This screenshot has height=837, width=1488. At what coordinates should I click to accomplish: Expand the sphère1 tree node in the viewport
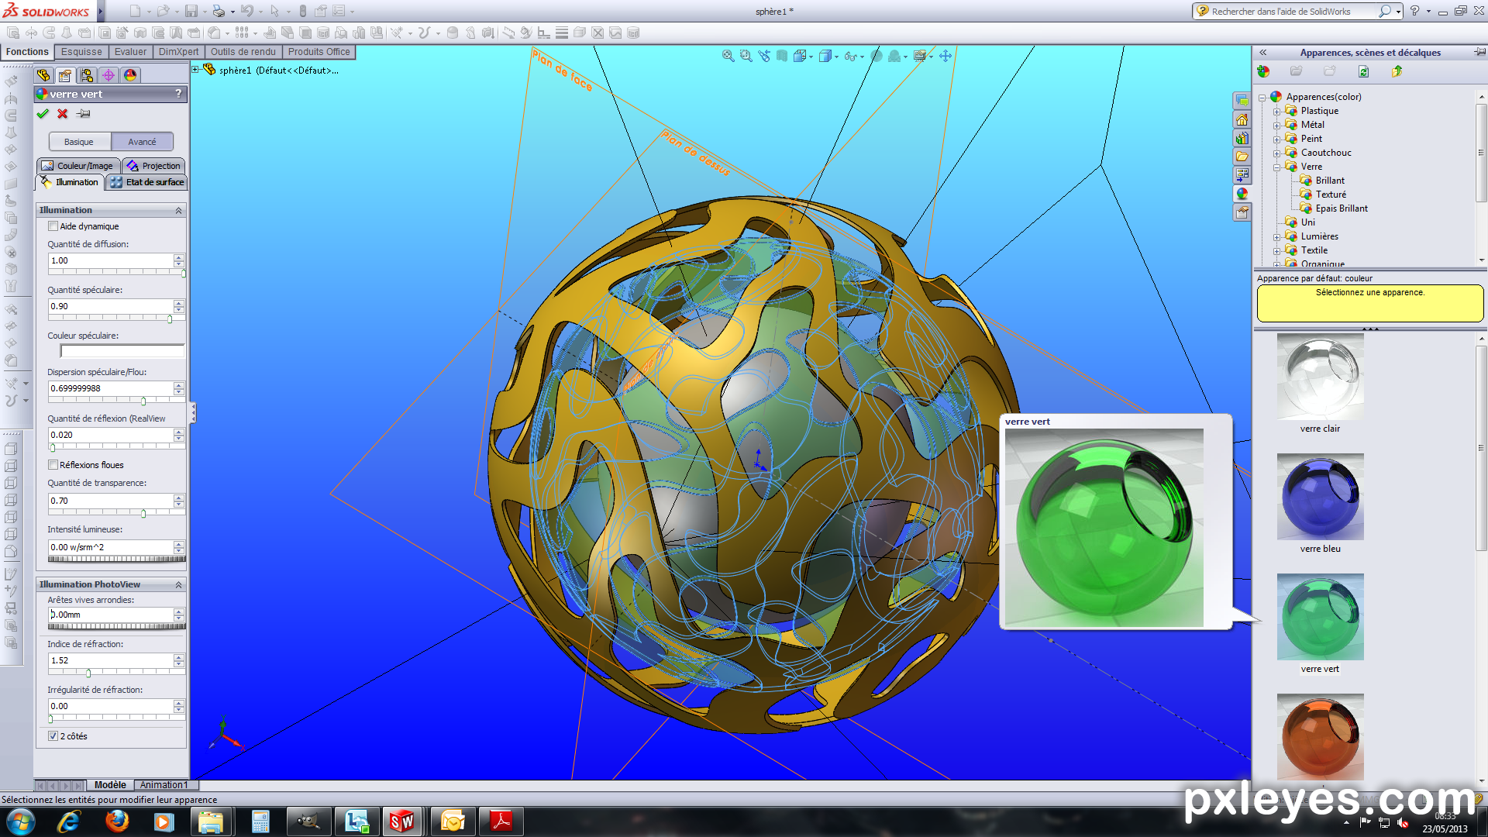(x=196, y=69)
